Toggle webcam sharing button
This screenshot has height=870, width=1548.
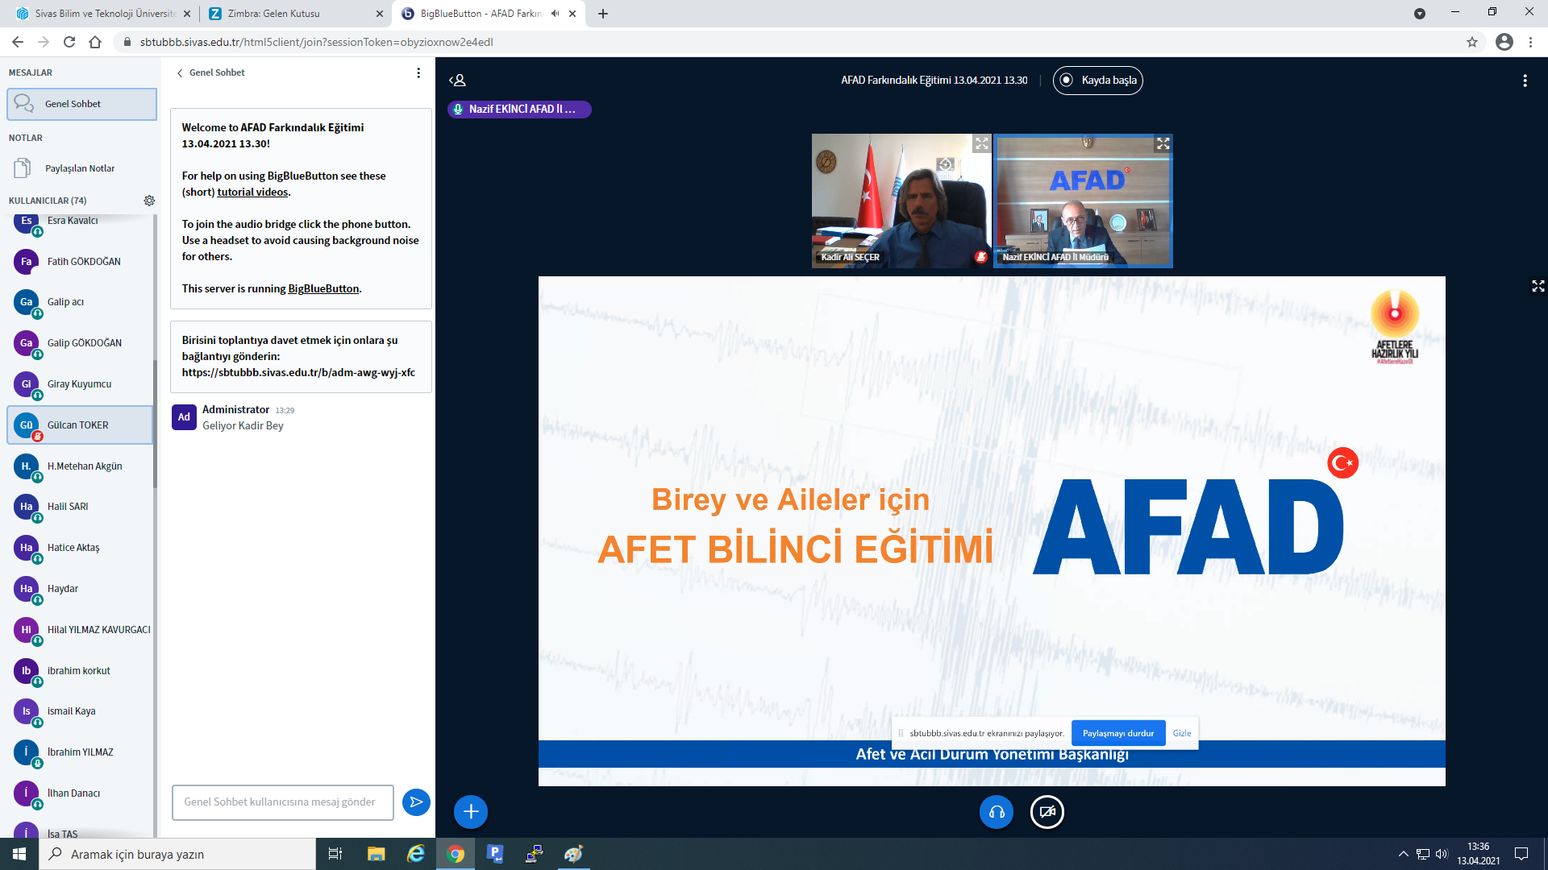coord(1047,812)
